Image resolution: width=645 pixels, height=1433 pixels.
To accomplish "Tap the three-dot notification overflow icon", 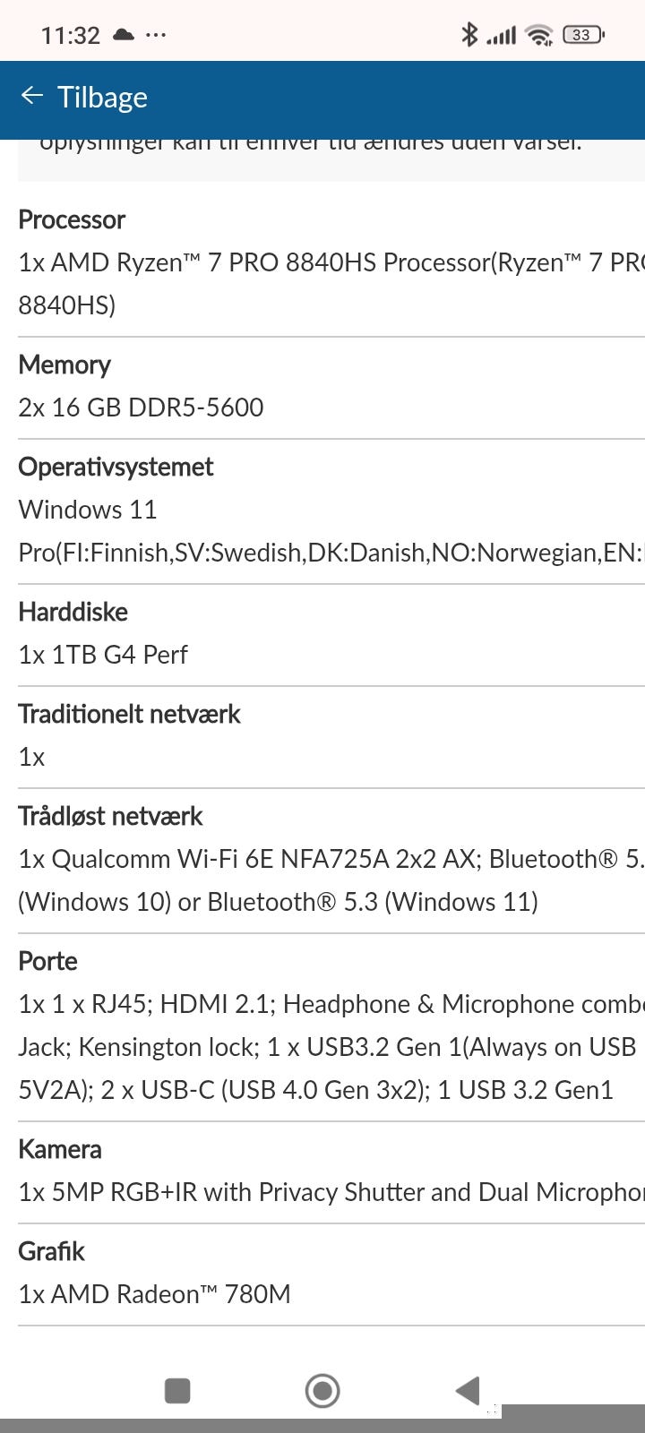I will coord(155,35).
